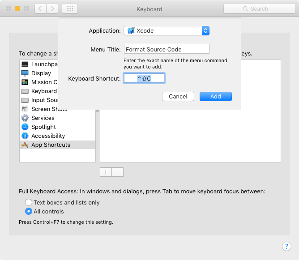The image size is (299, 260).
Task: Click the Search field in the toolbar
Action: coord(260,9)
